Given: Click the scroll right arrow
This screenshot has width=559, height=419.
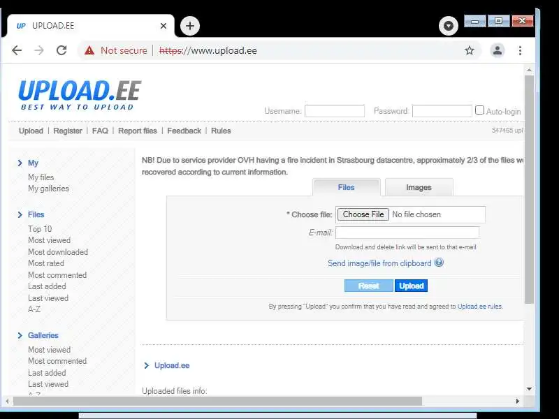Looking at the screenshot, I should point(518,401).
